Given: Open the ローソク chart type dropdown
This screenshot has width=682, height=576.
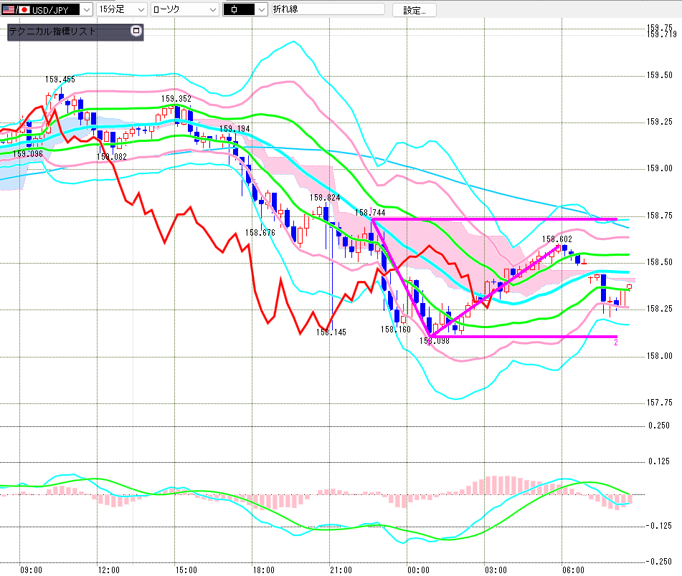Looking at the screenshot, I should click(212, 10).
